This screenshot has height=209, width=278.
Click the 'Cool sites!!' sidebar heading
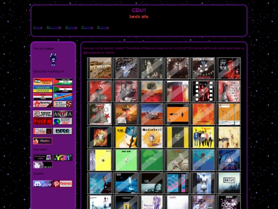[x=40, y=150]
